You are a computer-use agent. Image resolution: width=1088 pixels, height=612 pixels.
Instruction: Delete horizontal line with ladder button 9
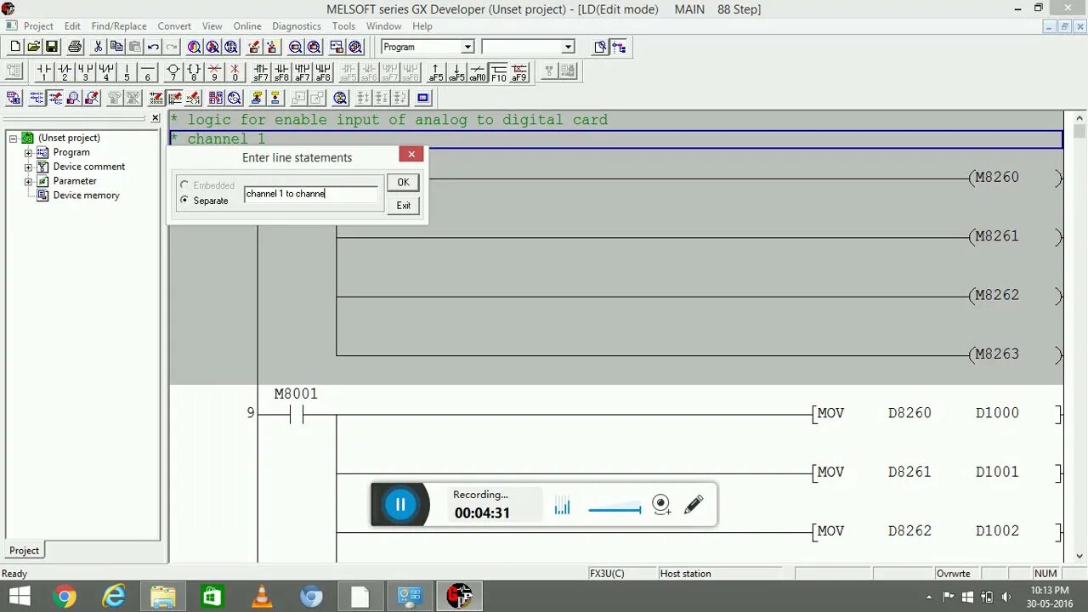(215, 72)
